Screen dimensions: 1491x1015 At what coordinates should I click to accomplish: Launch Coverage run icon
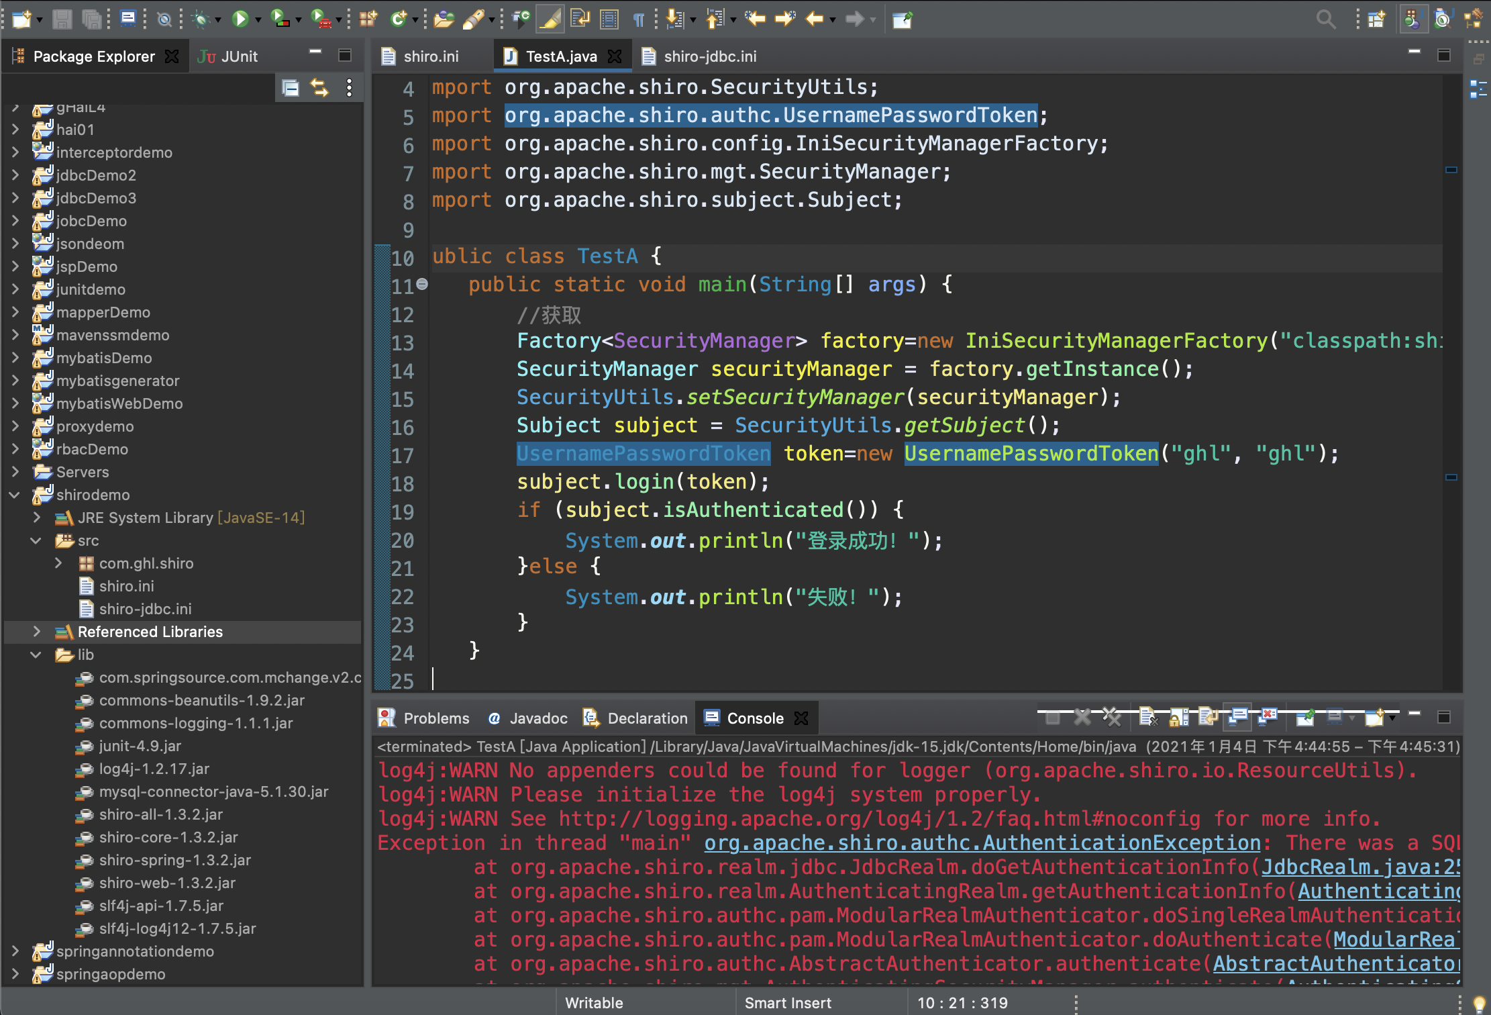pyautogui.click(x=280, y=19)
